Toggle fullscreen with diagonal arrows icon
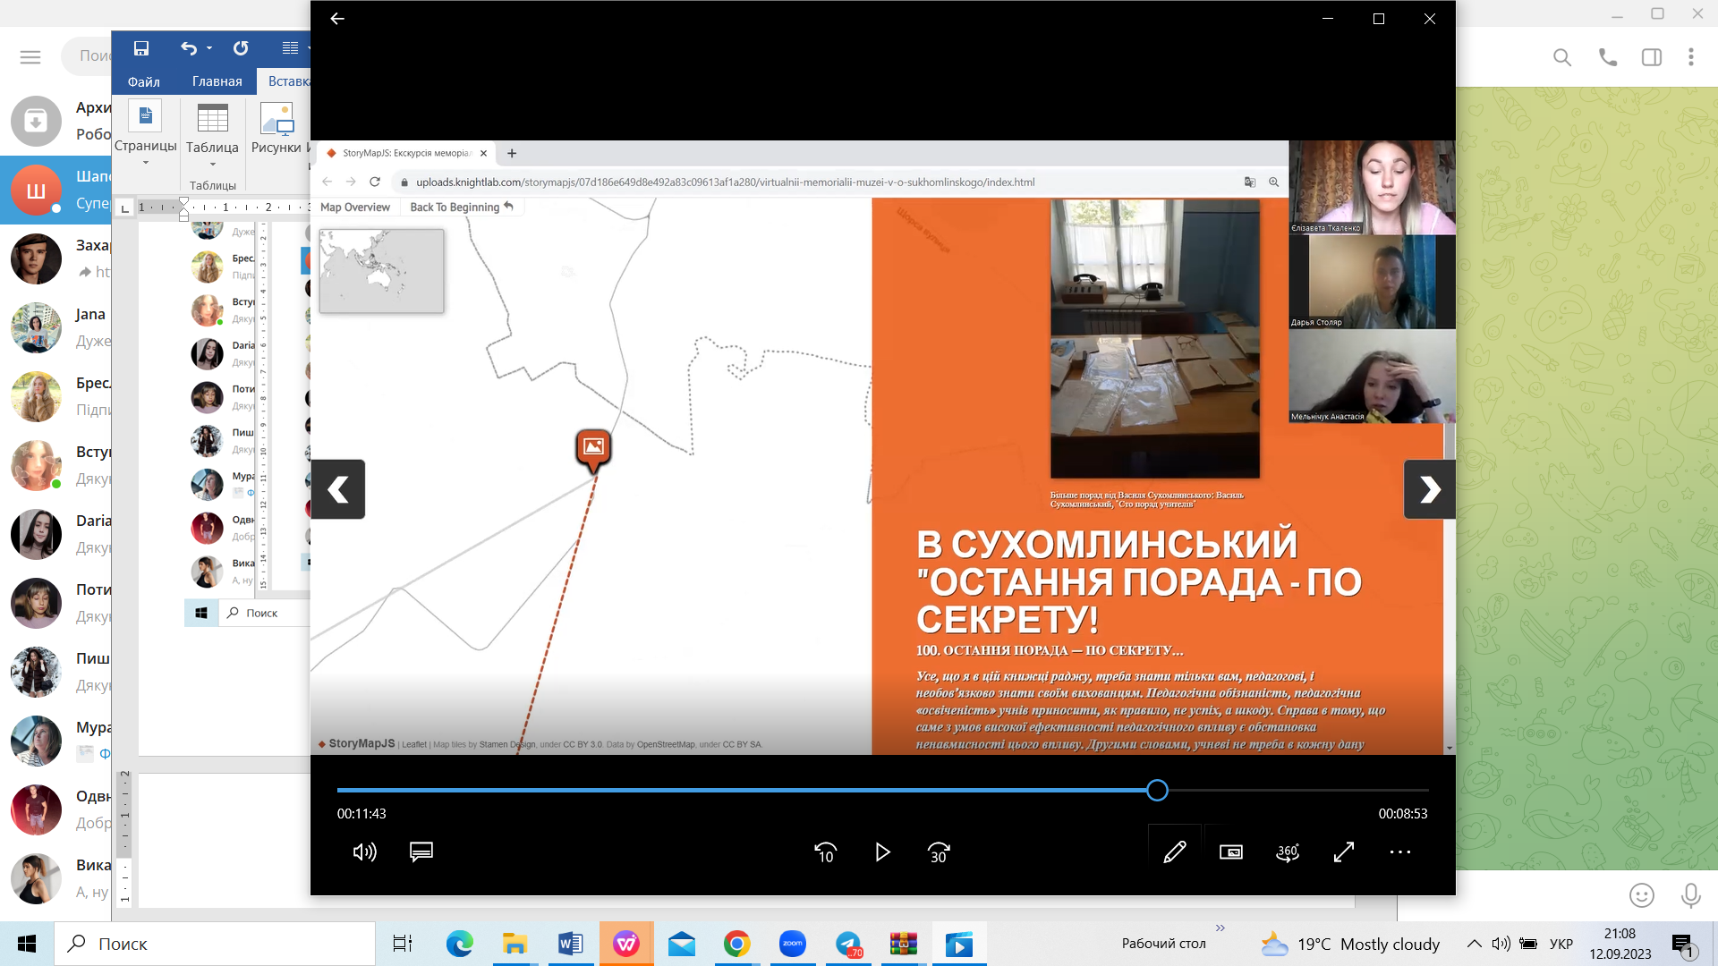This screenshot has width=1718, height=966. 1344,852
